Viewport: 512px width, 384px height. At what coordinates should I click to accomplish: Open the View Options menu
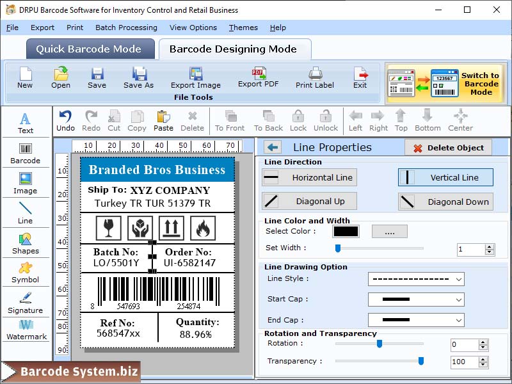[193, 28]
